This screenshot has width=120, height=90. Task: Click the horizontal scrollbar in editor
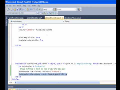tap(58, 82)
